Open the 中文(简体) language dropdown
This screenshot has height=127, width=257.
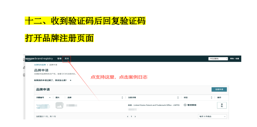pos(218,59)
